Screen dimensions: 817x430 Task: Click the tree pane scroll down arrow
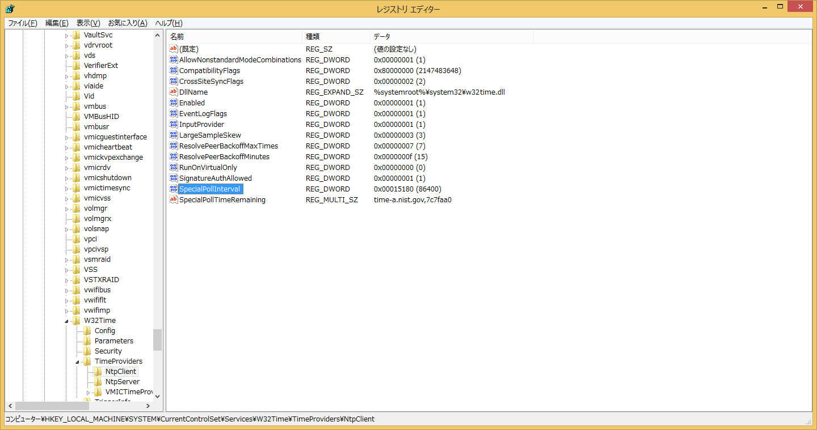coord(158,396)
